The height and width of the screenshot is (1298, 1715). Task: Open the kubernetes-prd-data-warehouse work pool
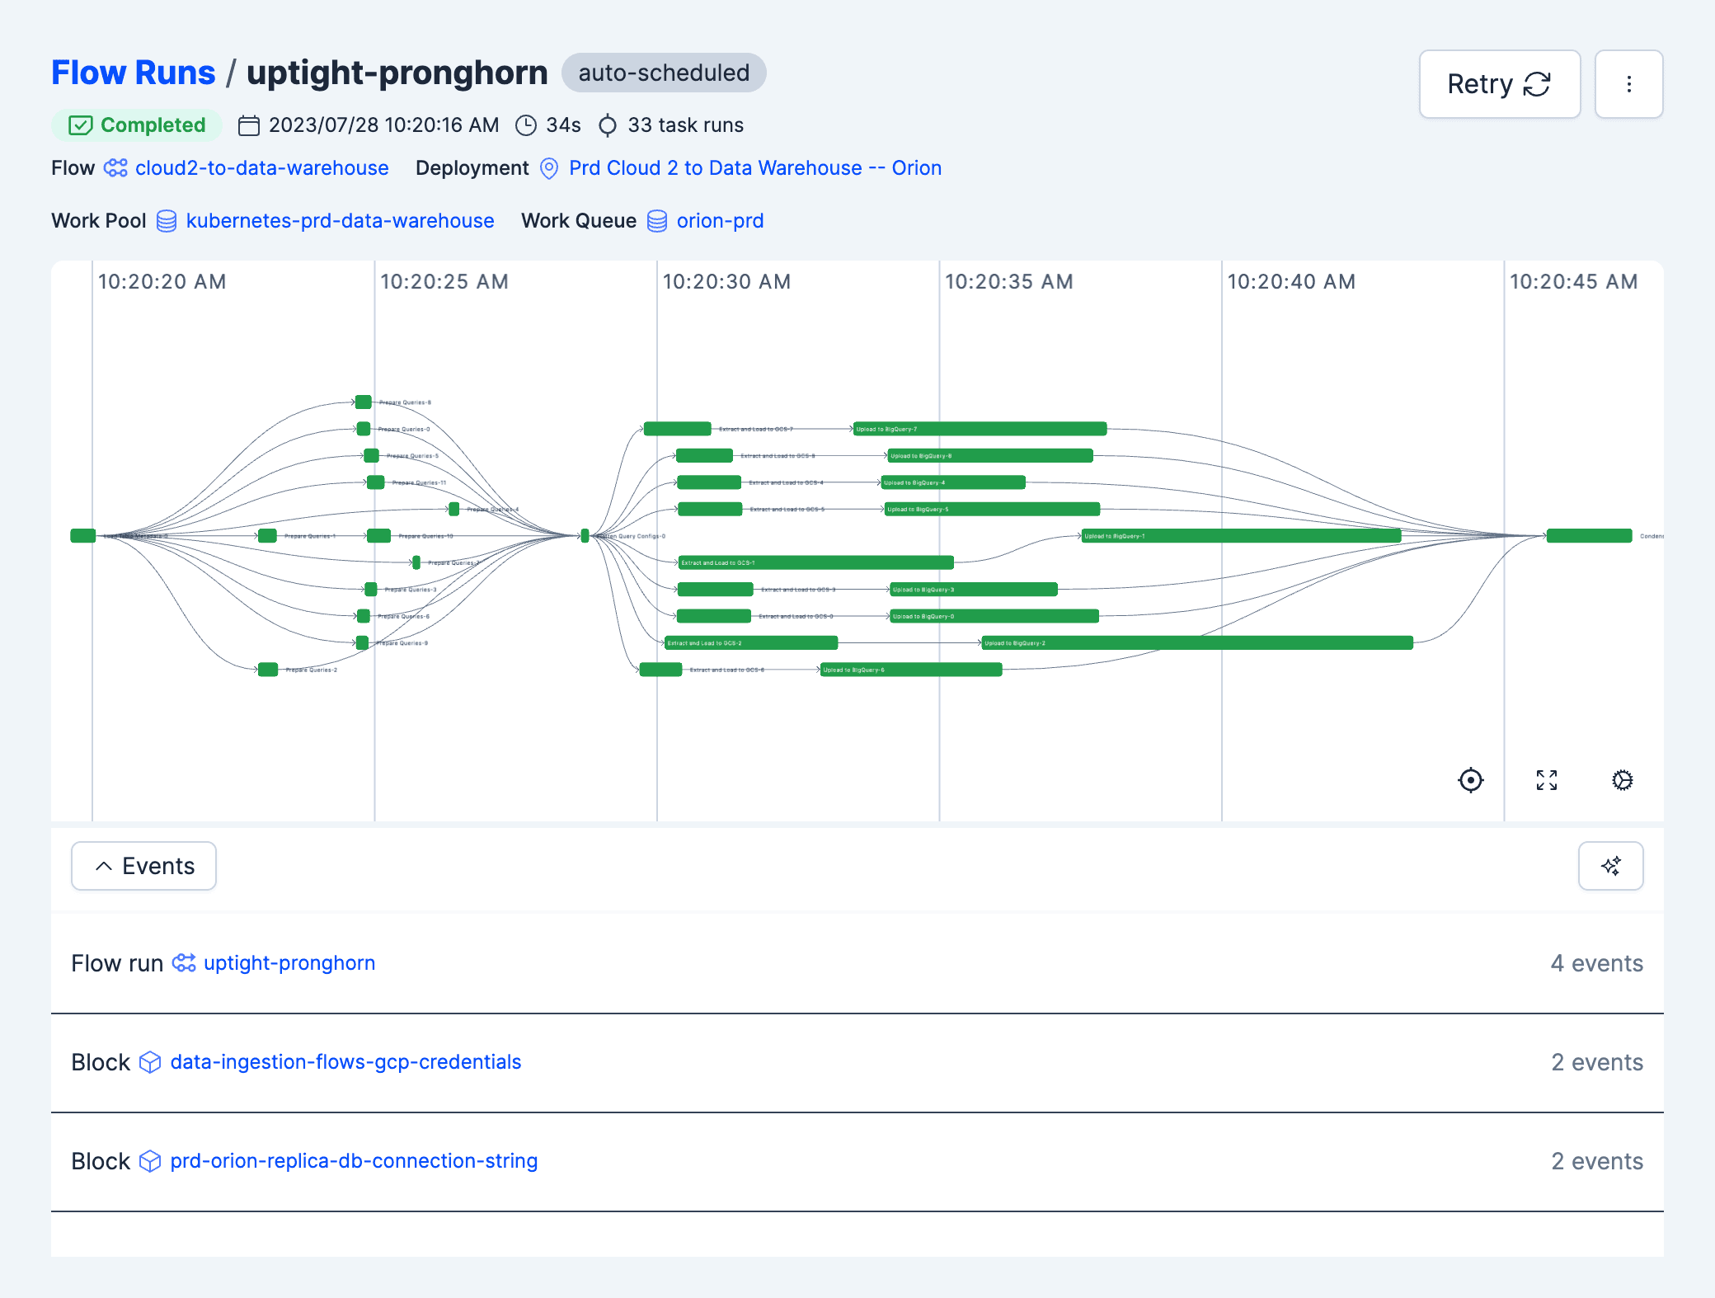tap(340, 221)
